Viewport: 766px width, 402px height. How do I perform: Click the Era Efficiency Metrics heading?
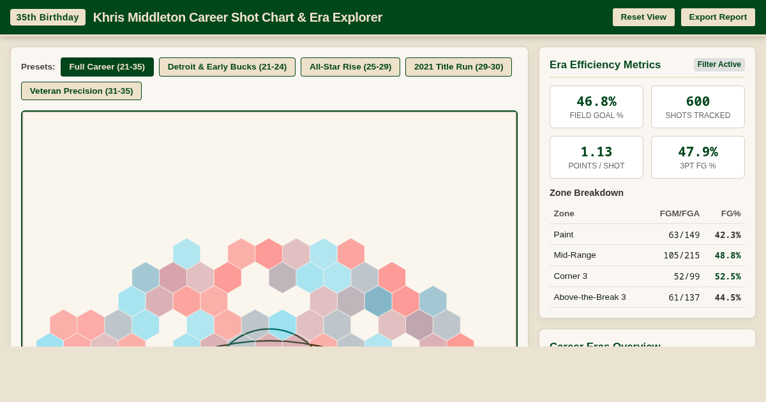pyautogui.click(x=605, y=64)
